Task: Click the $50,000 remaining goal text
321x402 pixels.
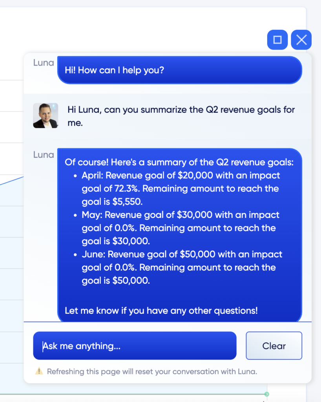Action: click(x=131, y=280)
